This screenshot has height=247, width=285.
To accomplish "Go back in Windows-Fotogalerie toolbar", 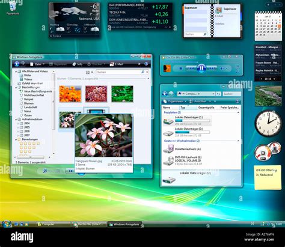I will coord(17,64).
